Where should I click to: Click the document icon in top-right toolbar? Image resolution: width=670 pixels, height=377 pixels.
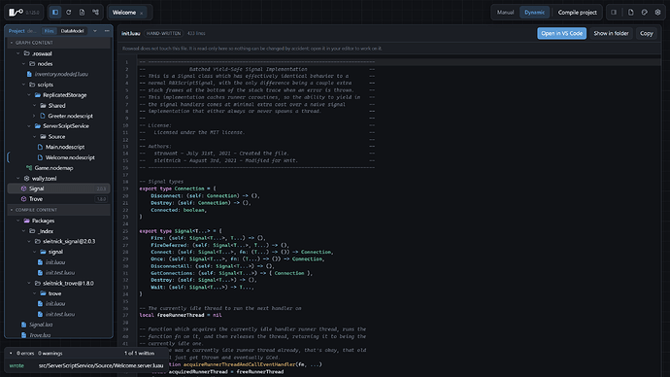[631, 13]
